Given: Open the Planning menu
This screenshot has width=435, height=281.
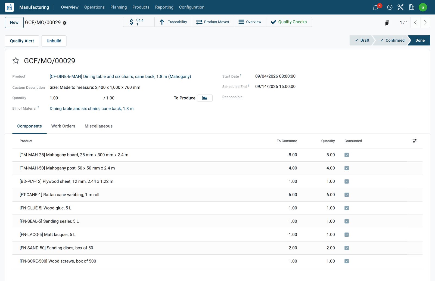Looking at the screenshot, I should pos(119,7).
